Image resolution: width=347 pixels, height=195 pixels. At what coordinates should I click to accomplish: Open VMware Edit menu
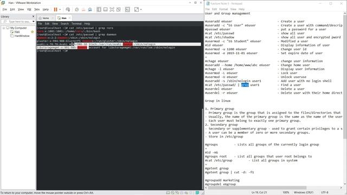(x=12, y=10)
